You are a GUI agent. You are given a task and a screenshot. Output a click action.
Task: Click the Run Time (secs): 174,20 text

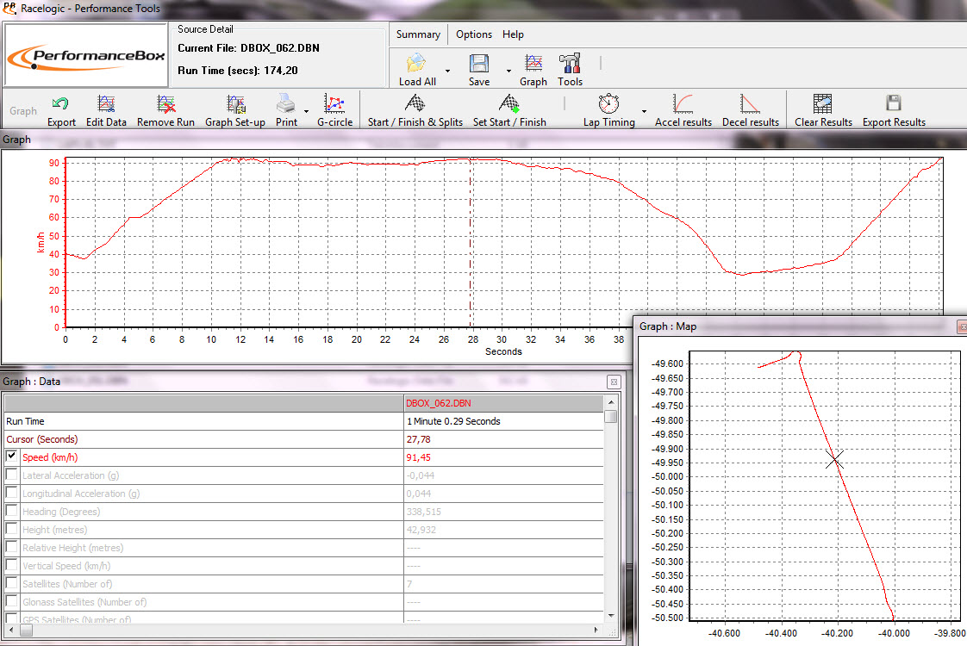click(x=237, y=71)
